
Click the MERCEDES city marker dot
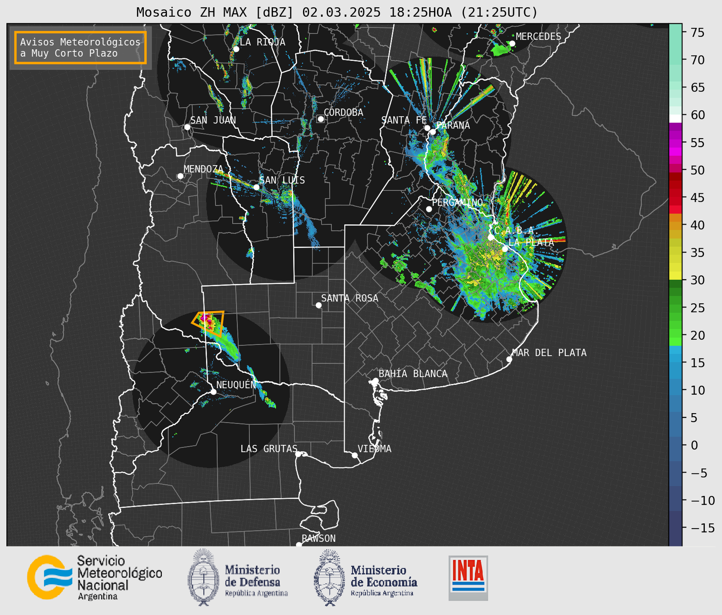point(512,44)
